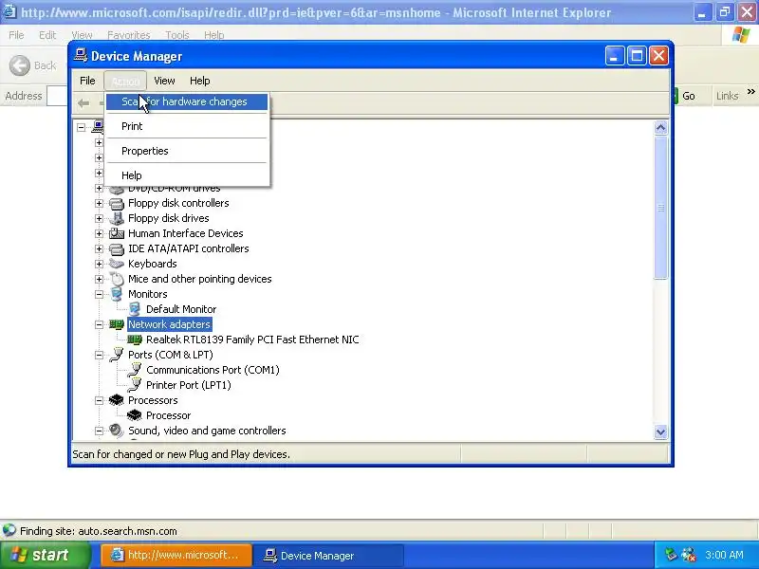Image resolution: width=759 pixels, height=569 pixels.
Task: Click the Device Manager title bar icon
Action: pos(81,56)
